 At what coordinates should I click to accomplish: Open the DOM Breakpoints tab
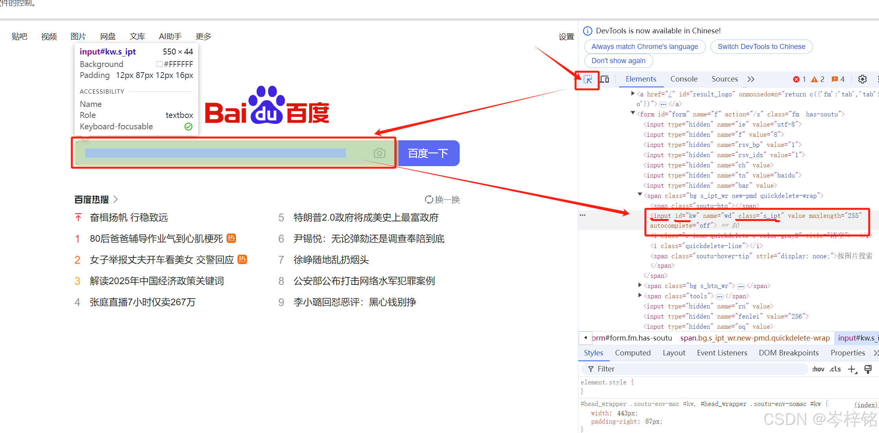pyautogui.click(x=789, y=353)
